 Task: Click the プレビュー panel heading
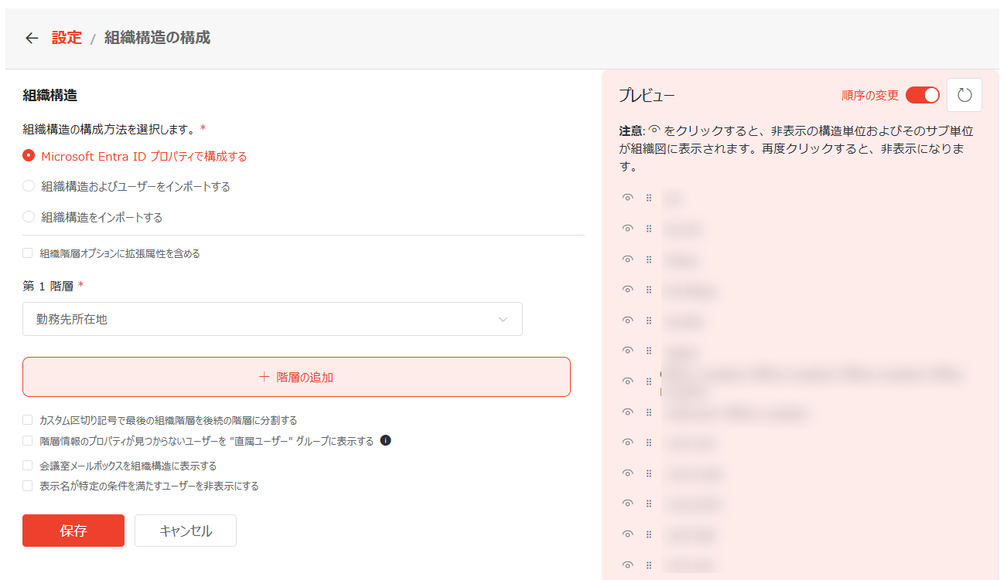tap(647, 96)
